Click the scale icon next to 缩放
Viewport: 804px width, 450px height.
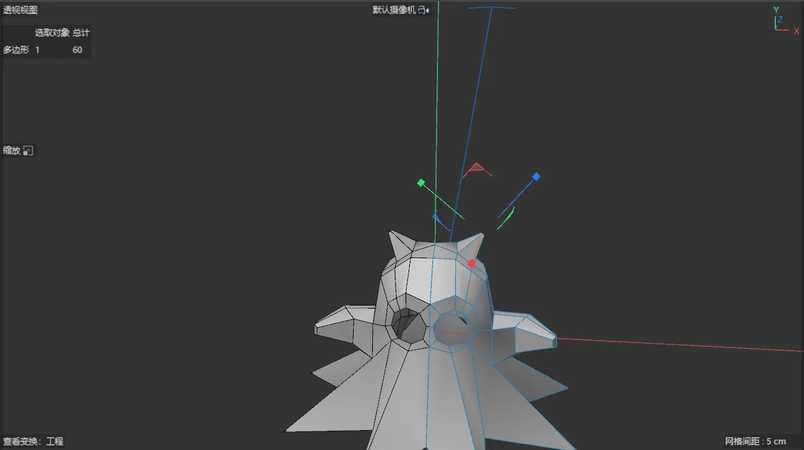(x=27, y=151)
